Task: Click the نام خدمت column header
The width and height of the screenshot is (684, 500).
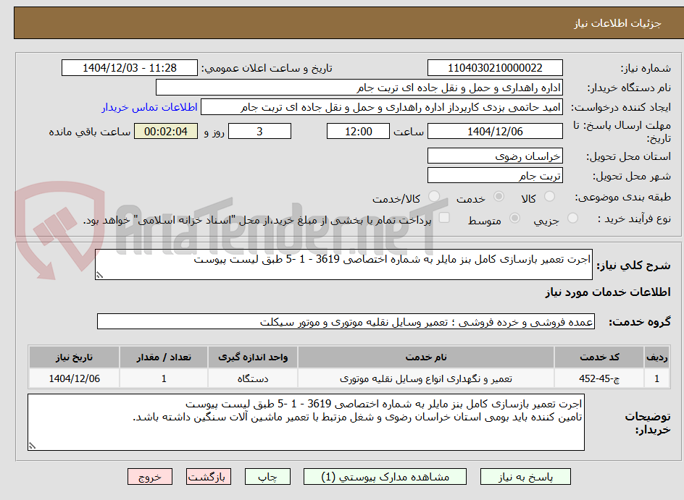Action: click(426, 357)
